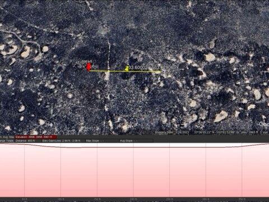Image resolution: width=269 pixels, height=202 pixels.
Task: Click the latitude longitude status readout
Action: point(214,132)
